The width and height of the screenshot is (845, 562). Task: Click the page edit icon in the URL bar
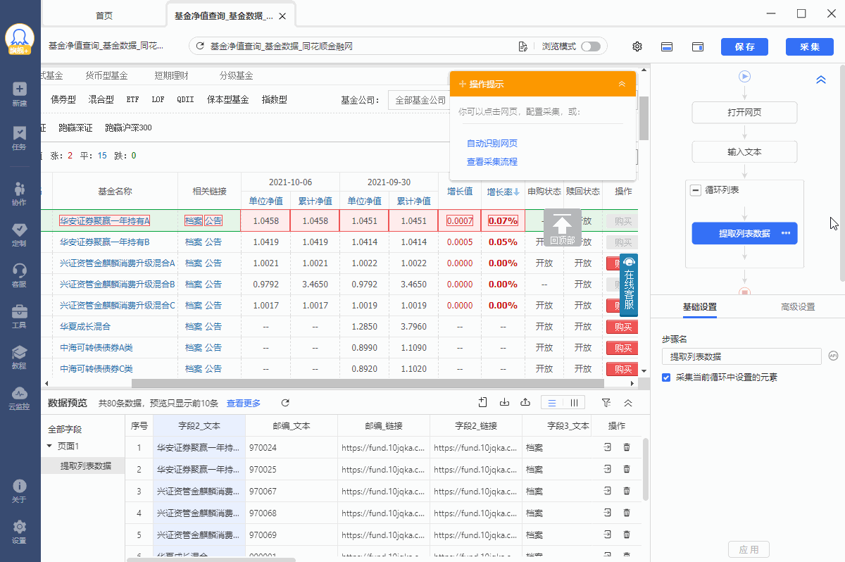(x=522, y=46)
